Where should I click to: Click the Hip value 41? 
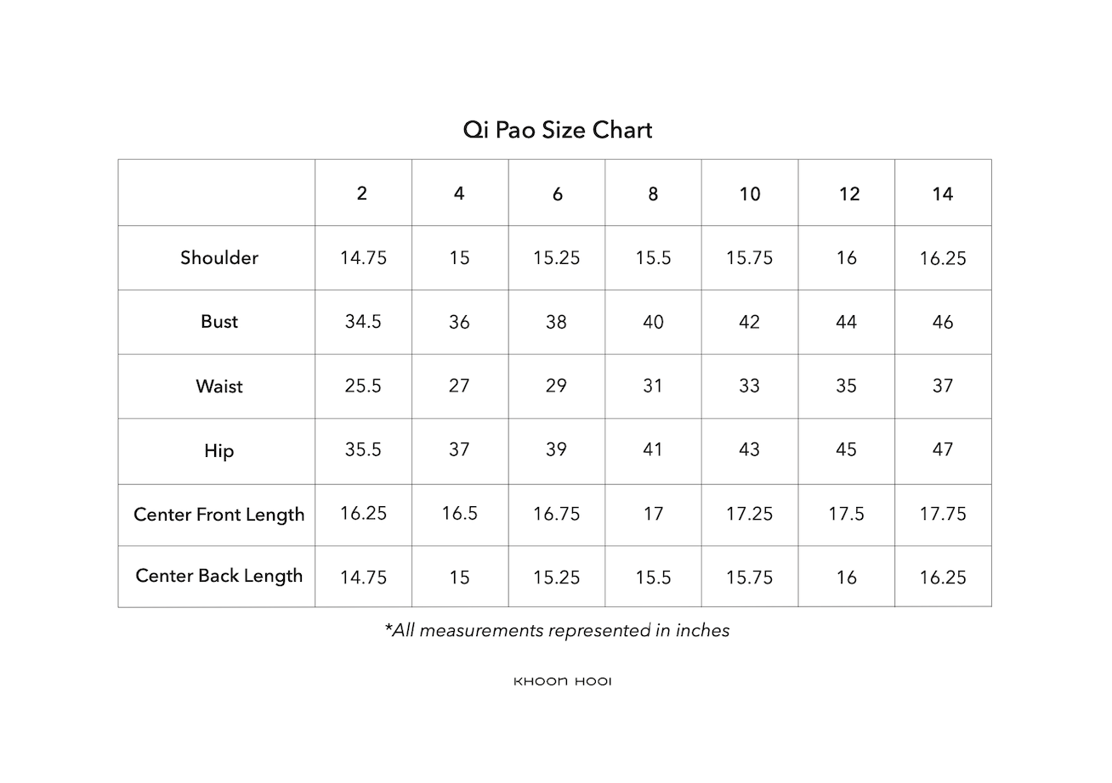(653, 450)
